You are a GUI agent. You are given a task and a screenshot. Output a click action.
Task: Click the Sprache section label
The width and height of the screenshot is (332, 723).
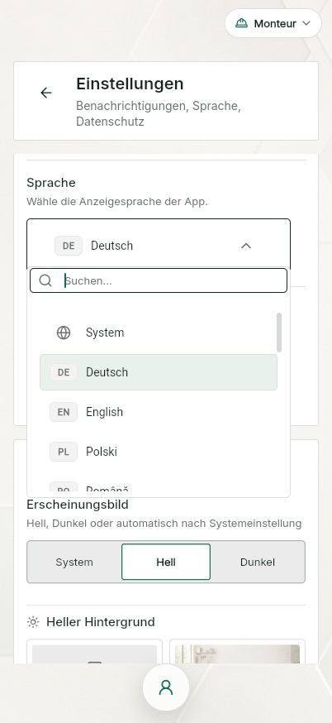[51, 183]
